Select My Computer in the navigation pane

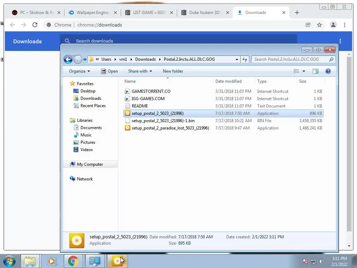(x=90, y=164)
